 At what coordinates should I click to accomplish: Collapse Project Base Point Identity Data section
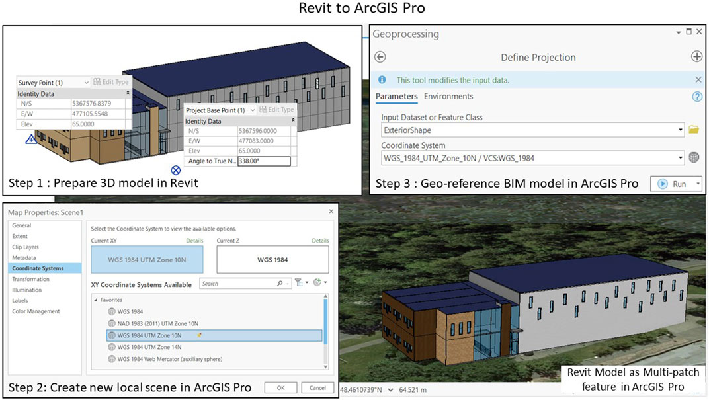293,120
